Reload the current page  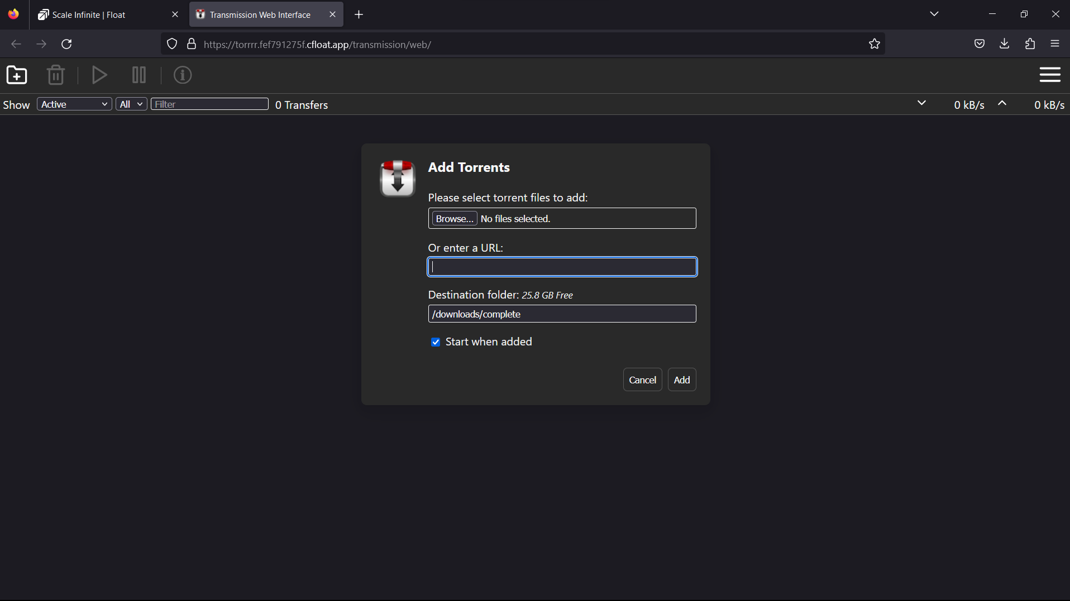(66, 44)
